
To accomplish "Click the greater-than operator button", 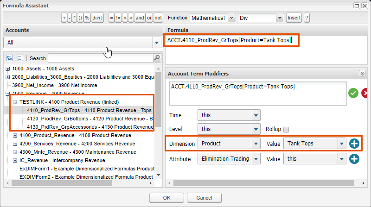I will pyautogui.click(x=131, y=18).
